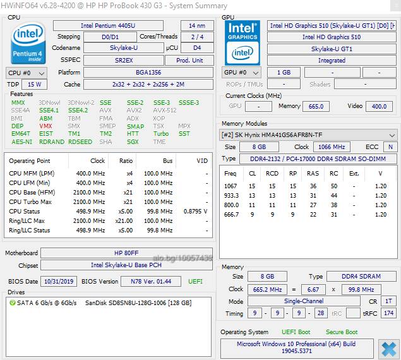Click the Intel Pentium 4405U name field

click(108, 26)
